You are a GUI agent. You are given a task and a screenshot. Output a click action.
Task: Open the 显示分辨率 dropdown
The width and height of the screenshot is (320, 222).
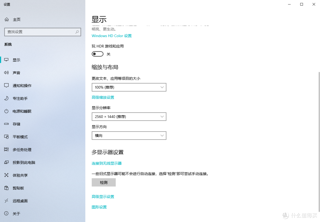coord(129,116)
